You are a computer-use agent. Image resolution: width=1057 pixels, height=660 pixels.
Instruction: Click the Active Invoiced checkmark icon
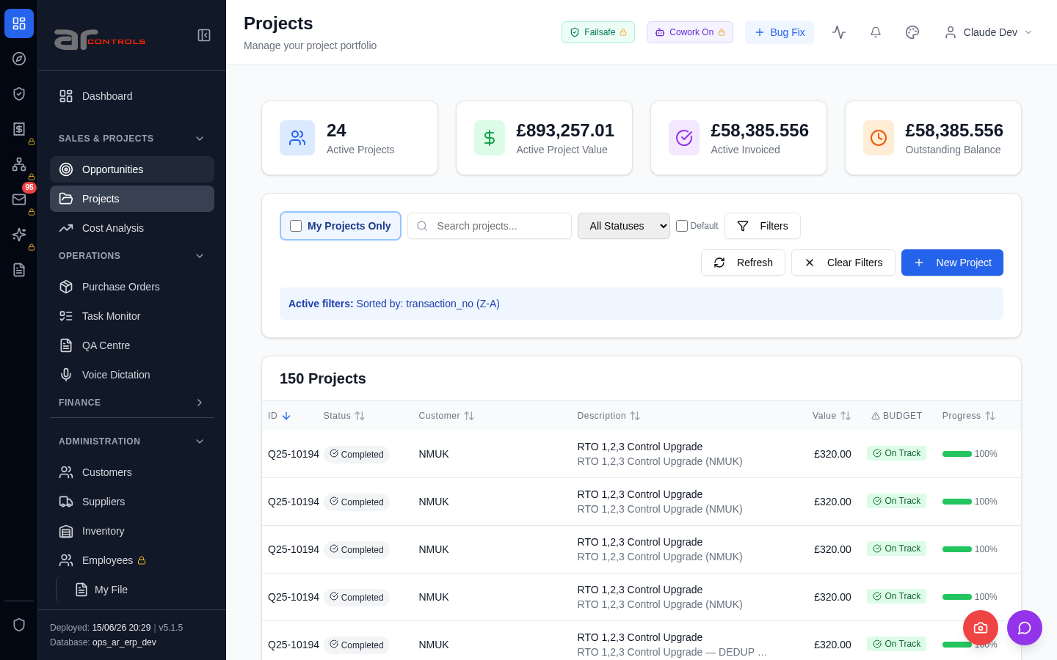684,138
